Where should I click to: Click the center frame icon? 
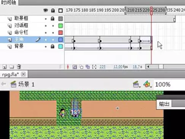[x=68, y=67]
